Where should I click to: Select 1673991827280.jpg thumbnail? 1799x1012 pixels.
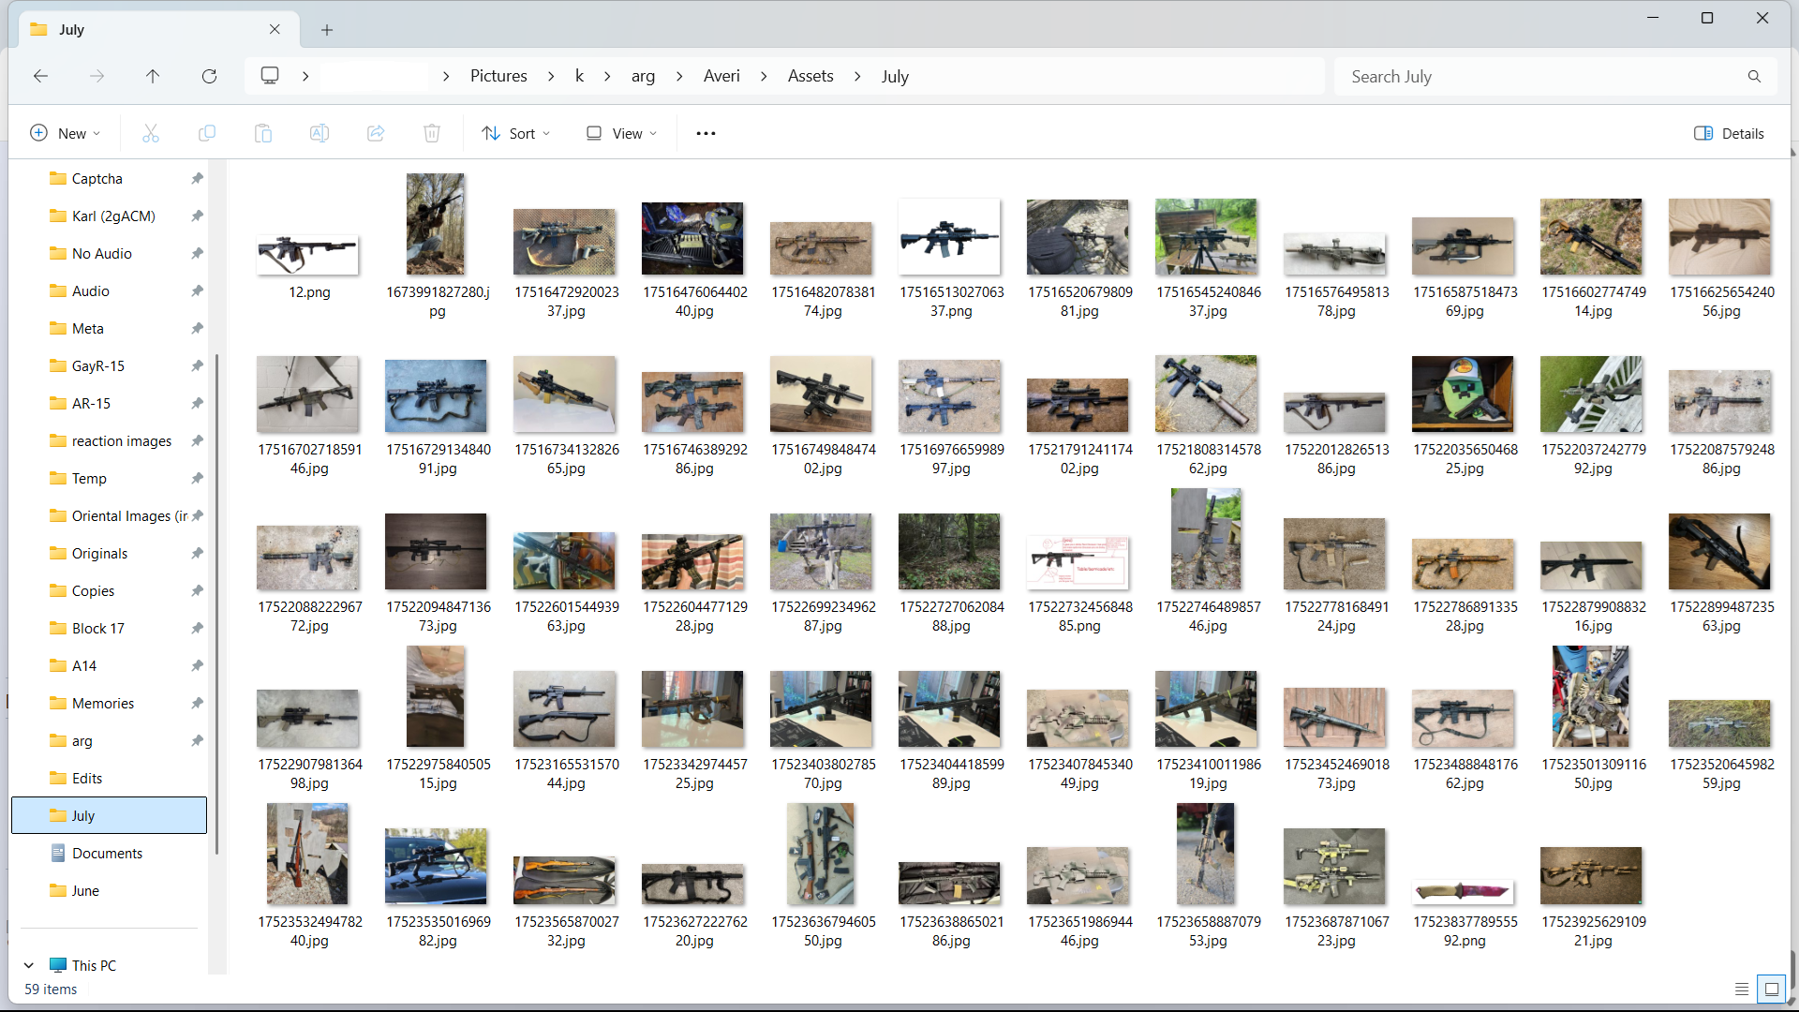(436, 224)
